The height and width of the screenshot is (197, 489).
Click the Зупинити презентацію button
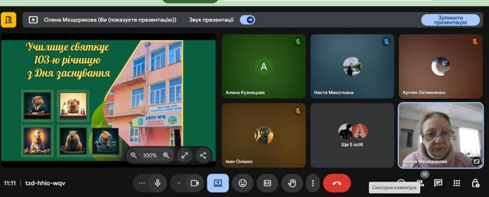[450, 20]
